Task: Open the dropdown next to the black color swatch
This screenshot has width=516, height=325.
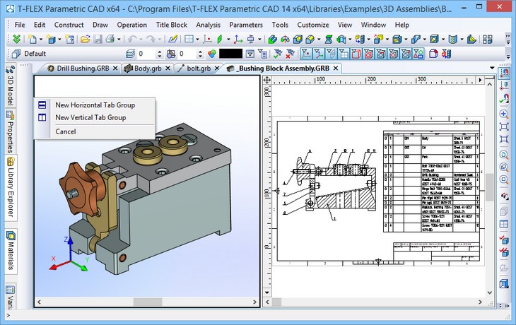Action: pyautogui.click(x=250, y=54)
